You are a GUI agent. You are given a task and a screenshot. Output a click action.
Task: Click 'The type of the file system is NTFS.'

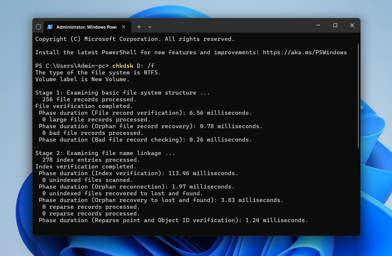pyautogui.click(x=98, y=73)
